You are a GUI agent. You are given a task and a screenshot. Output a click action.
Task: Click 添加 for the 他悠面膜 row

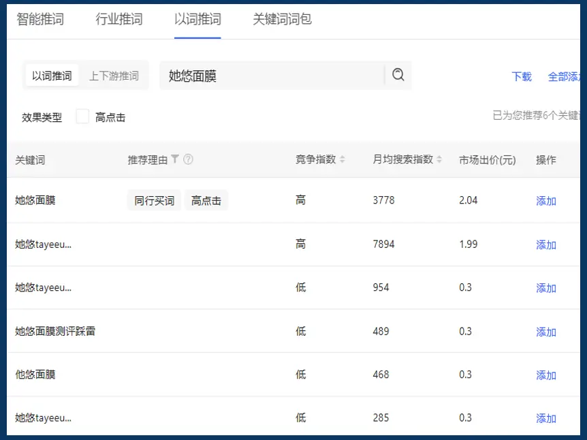pos(545,375)
